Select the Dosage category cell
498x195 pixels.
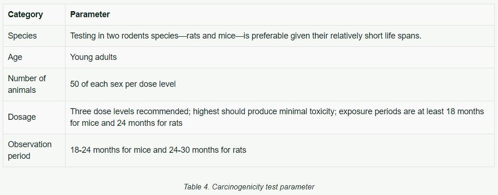click(x=21, y=117)
